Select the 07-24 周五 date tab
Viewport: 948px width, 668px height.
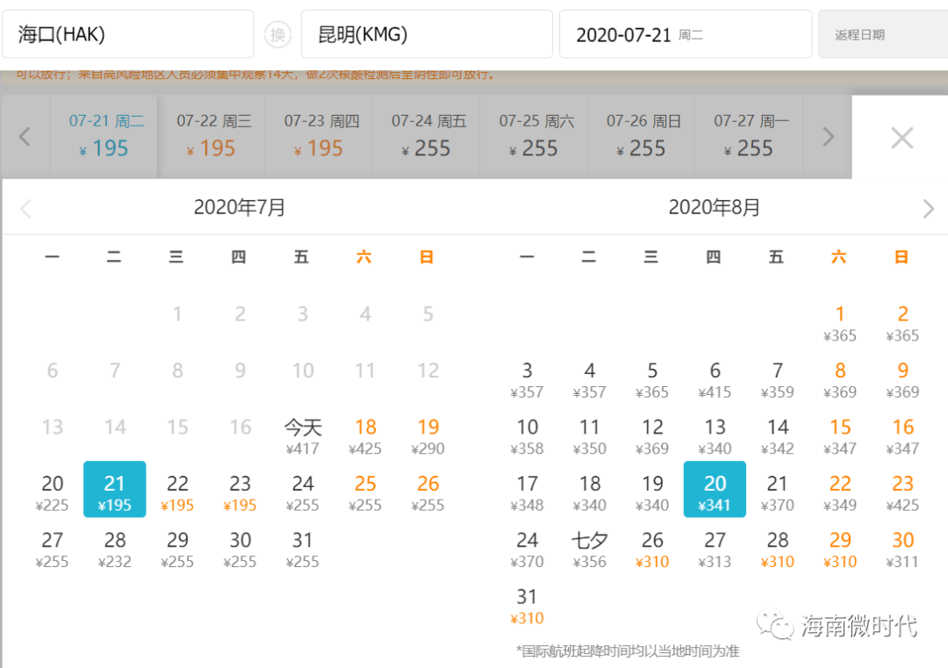tap(427, 137)
